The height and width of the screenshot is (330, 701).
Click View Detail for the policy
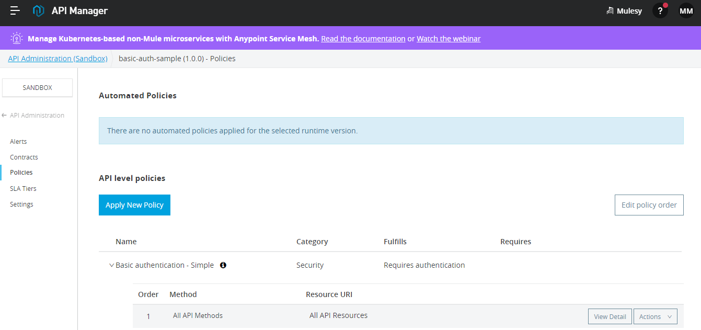[x=610, y=316]
